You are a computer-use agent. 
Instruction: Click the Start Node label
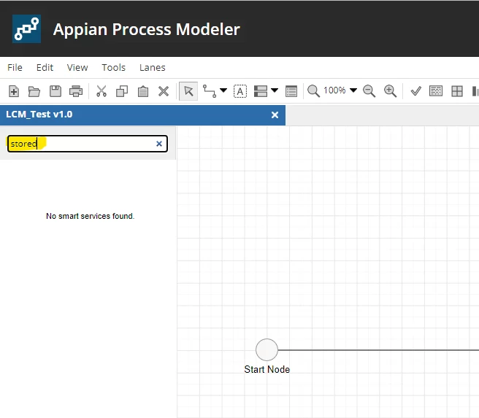tap(267, 369)
